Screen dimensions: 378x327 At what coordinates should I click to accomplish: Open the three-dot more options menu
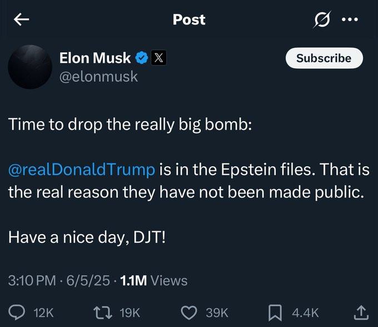point(350,19)
